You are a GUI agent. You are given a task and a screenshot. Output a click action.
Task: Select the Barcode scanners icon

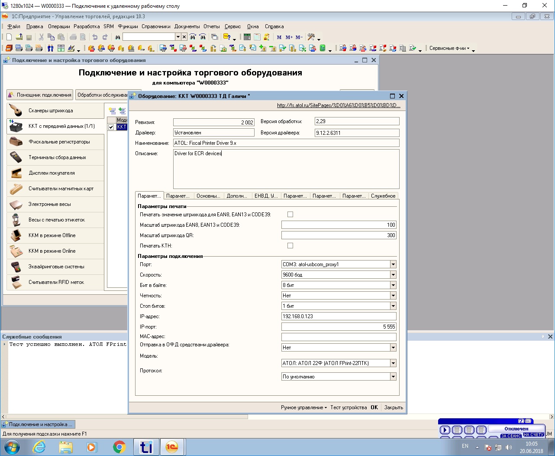(x=16, y=111)
